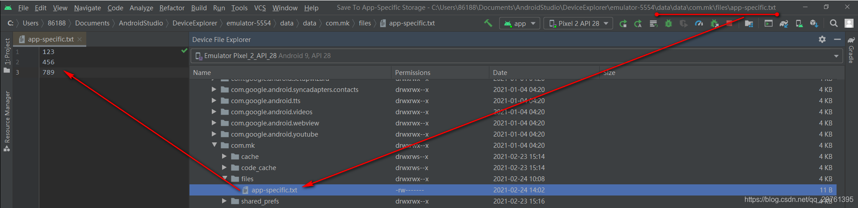The width and height of the screenshot is (858, 208).
Task: Close the app-specific.txt editor tab
Action: coord(80,39)
